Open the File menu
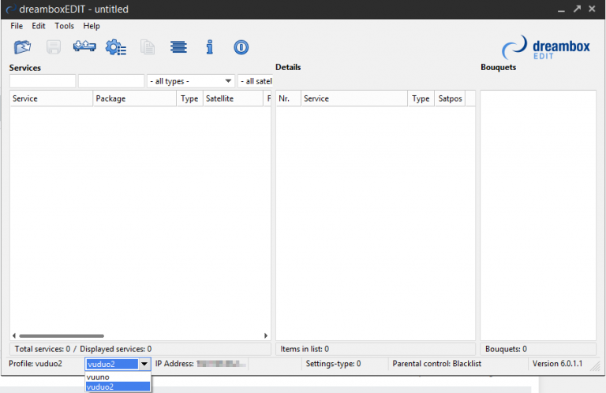 [x=17, y=26]
